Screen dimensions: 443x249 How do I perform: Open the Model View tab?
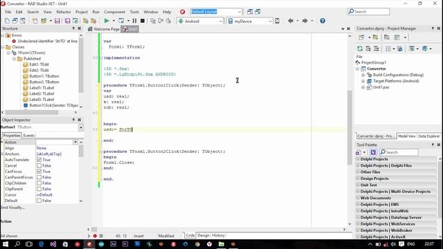click(x=406, y=136)
